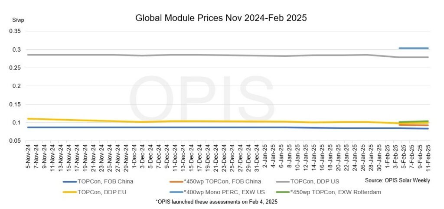
Task: Click the yellow TOPCon, DDP EU legend swatch
Action: click(70, 192)
